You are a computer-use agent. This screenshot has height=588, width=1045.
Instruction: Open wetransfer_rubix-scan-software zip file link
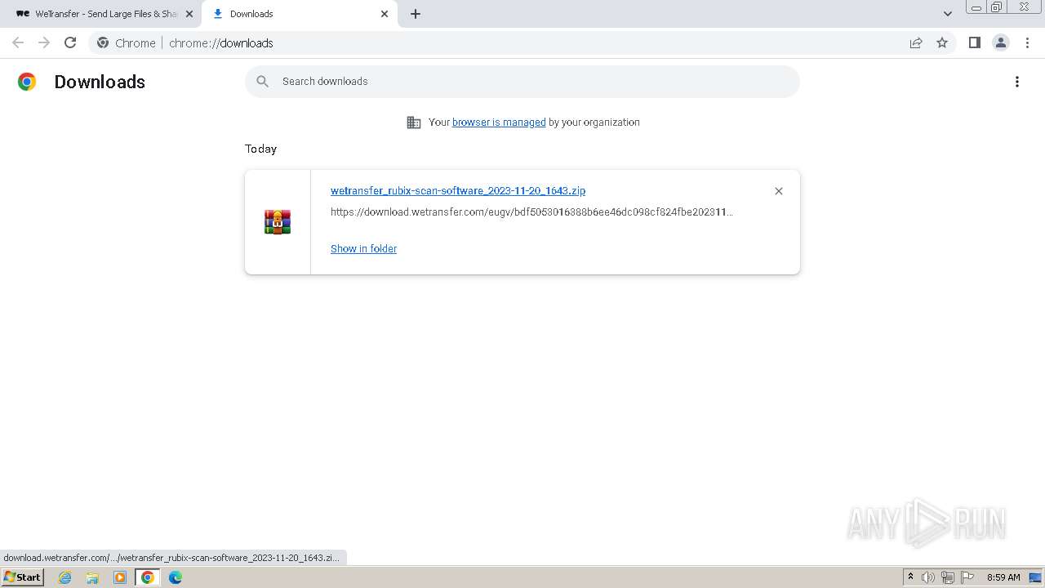[x=458, y=190]
